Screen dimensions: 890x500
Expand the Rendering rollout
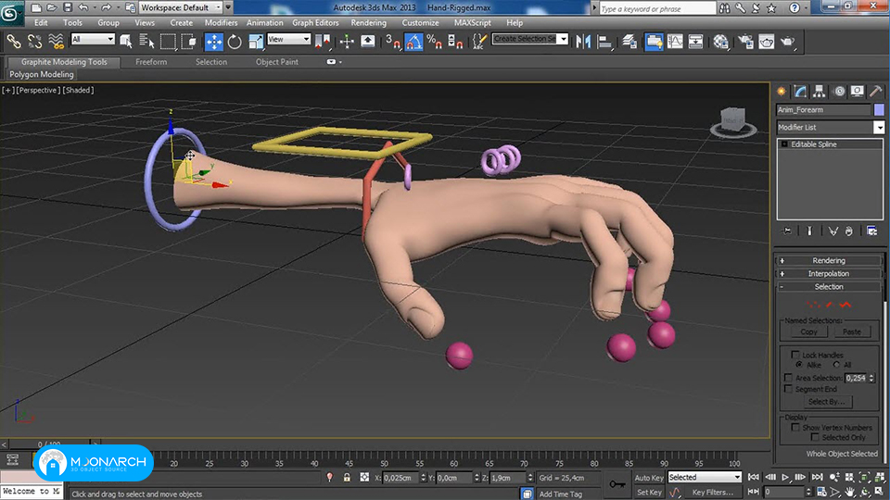tap(829, 261)
